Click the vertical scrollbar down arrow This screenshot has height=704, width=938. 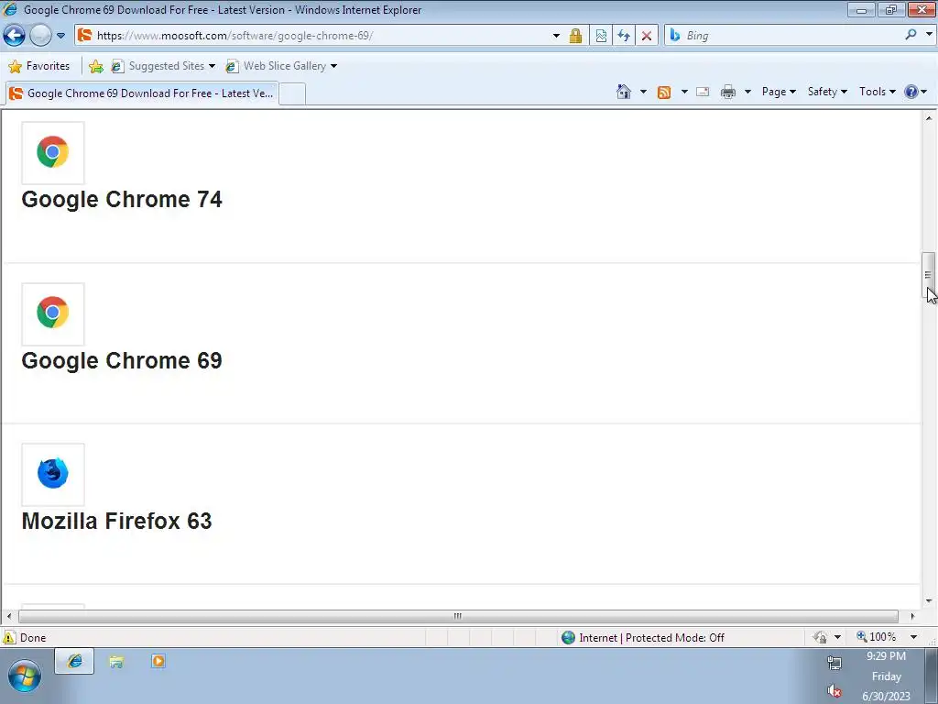point(929,601)
